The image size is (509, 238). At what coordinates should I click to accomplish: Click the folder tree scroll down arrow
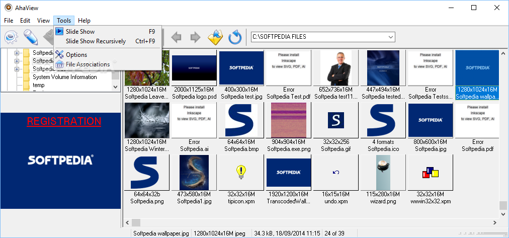click(116, 87)
